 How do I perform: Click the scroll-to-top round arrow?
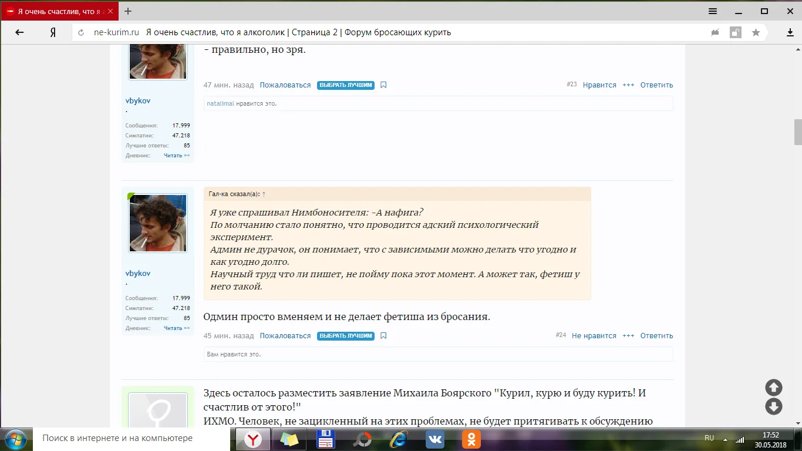(773, 388)
